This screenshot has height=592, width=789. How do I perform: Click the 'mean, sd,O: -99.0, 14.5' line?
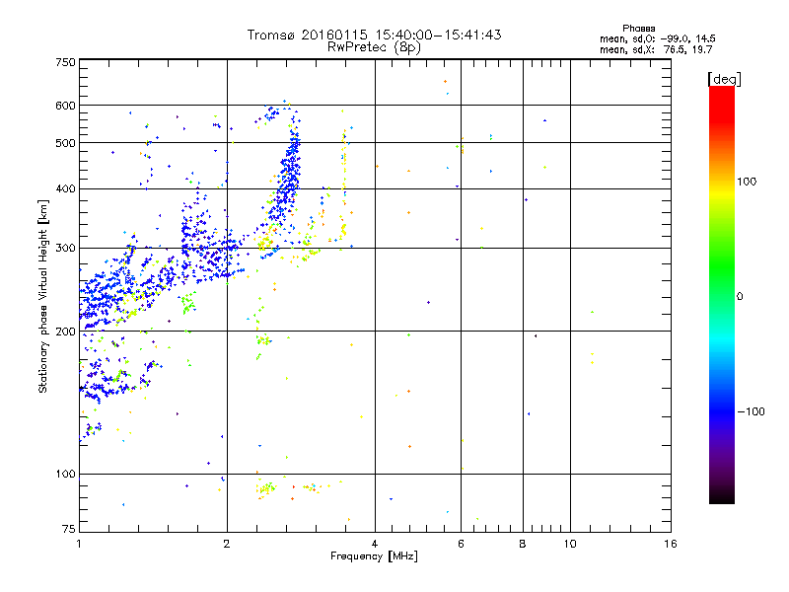click(x=657, y=38)
